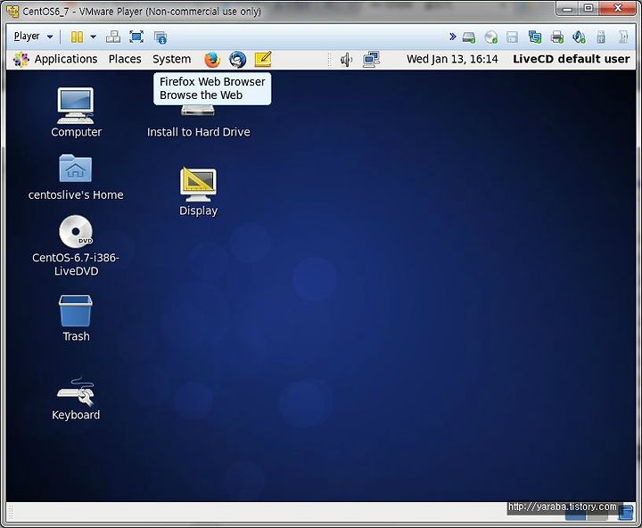The height and width of the screenshot is (528, 642).
Task: Launch Thunderbird mail from the panel
Action: pyautogui.click(x=237, y=60)
